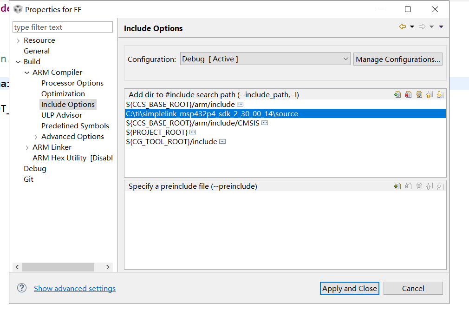Expand the ARM Linker node

27,147
